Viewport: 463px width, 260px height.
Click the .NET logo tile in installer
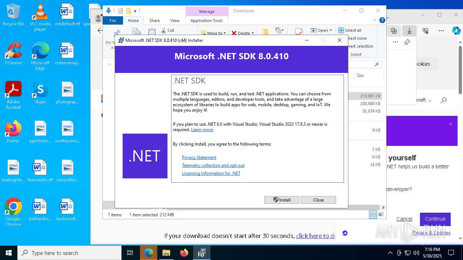(x=145, y=156)
